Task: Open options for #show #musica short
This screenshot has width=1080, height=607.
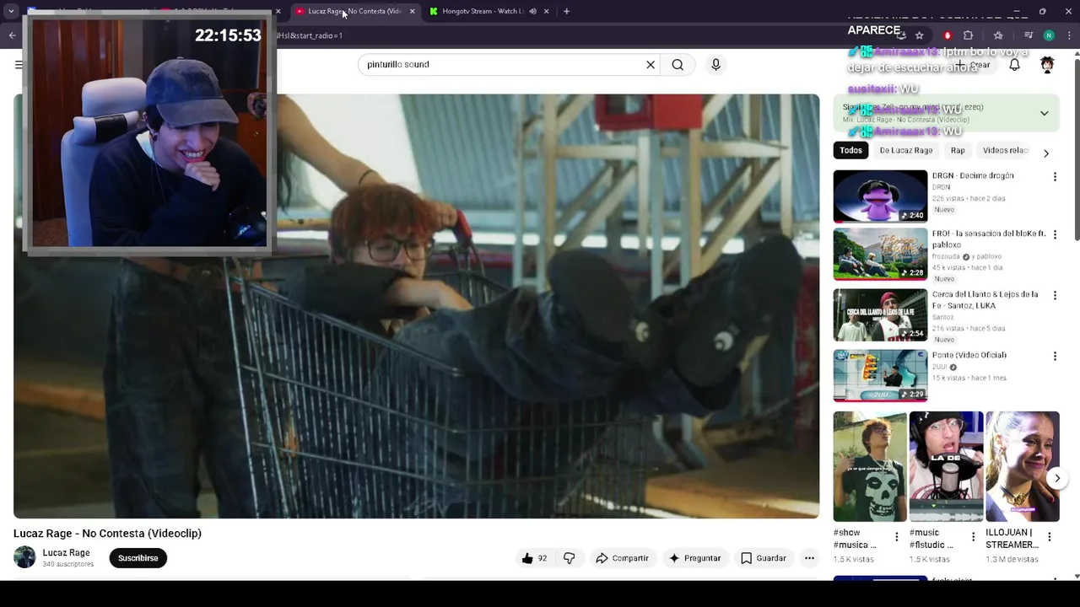Action: point(897,537)
